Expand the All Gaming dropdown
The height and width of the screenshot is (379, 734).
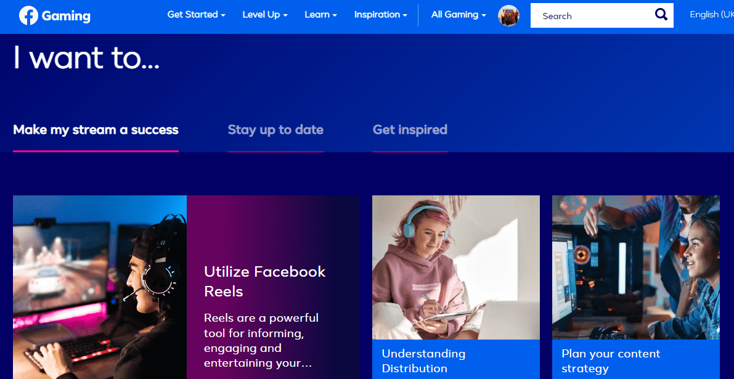(x=459, y=15)
